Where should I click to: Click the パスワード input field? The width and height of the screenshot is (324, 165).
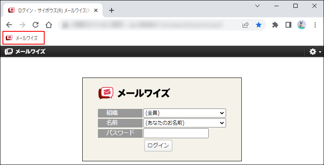coord(176,133)
